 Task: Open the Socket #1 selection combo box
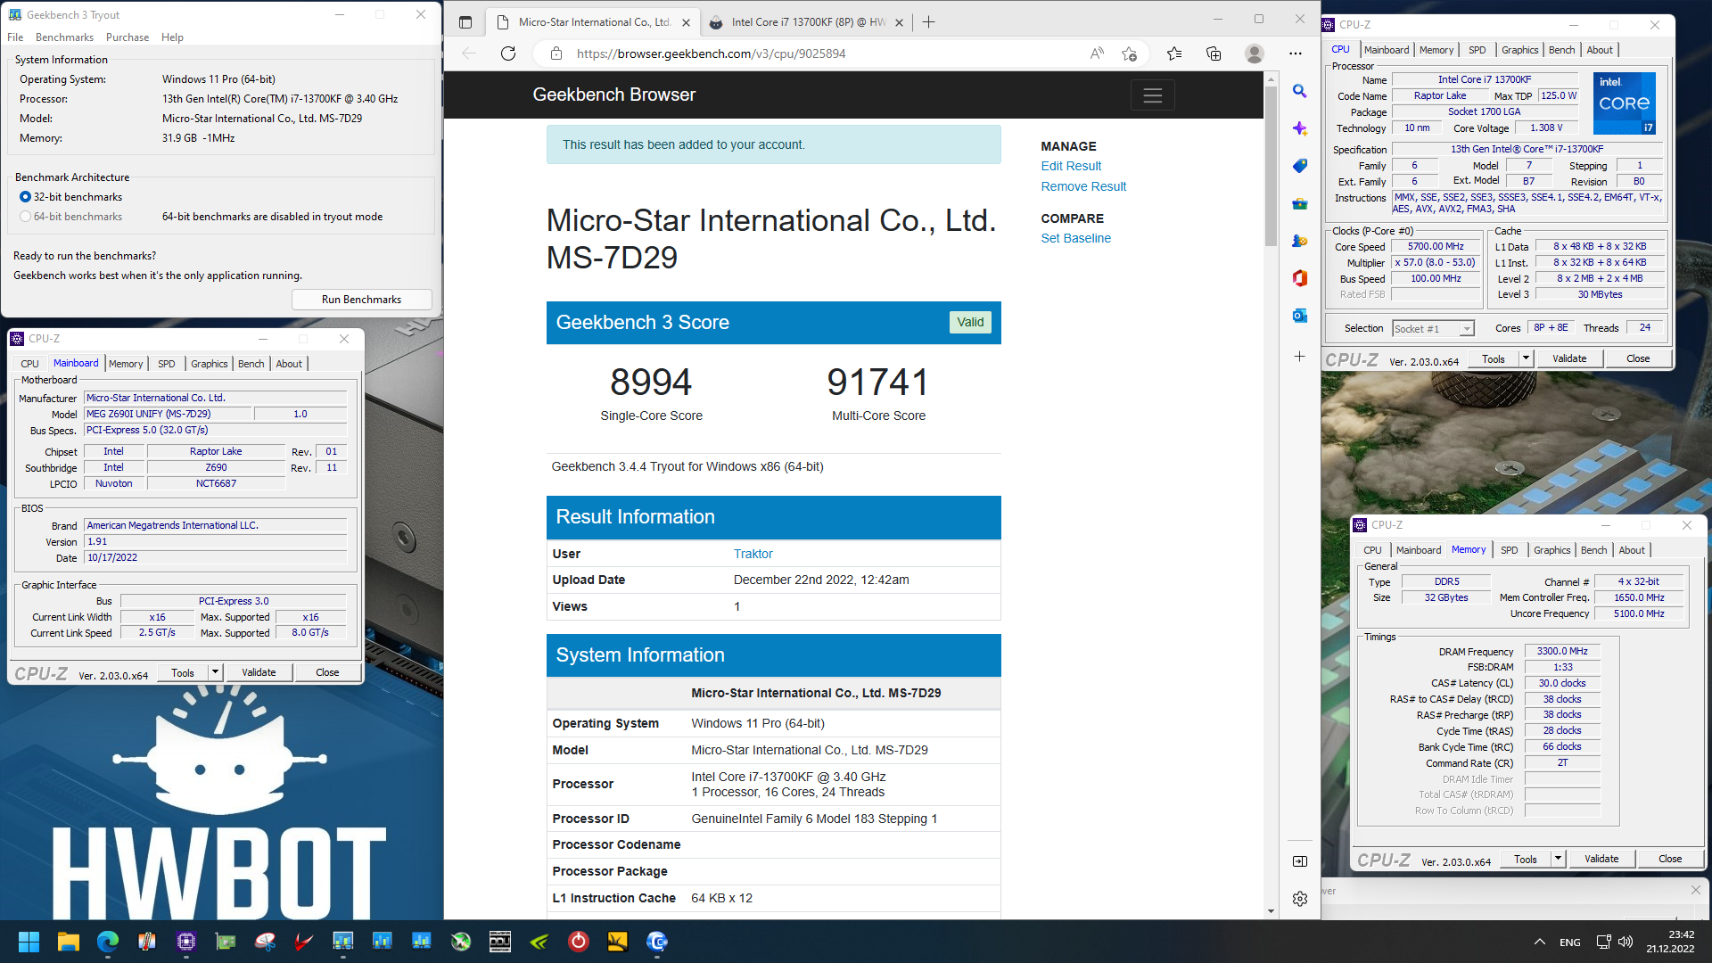[x=1433, y=329]
